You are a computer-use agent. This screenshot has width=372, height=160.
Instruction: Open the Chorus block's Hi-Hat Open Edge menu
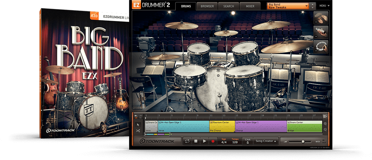click(x=237, y=123)
